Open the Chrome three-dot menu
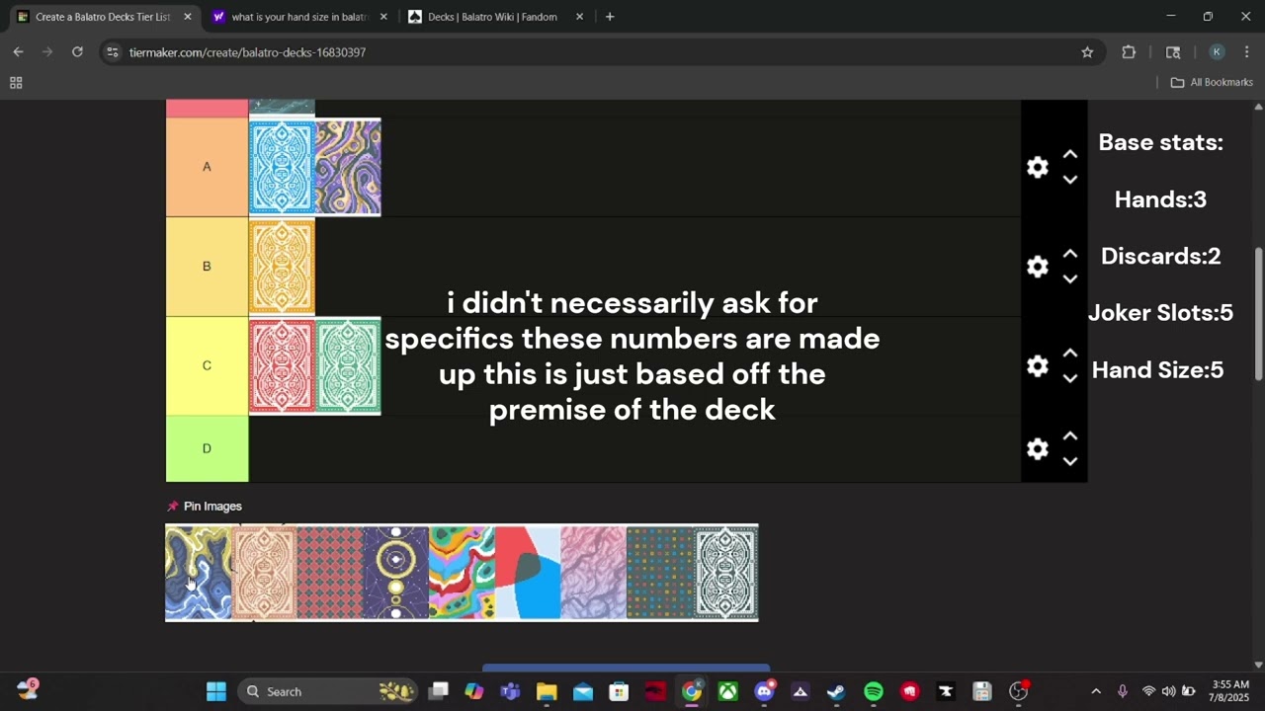1265x711 pixels. [x=1247, y=52]
